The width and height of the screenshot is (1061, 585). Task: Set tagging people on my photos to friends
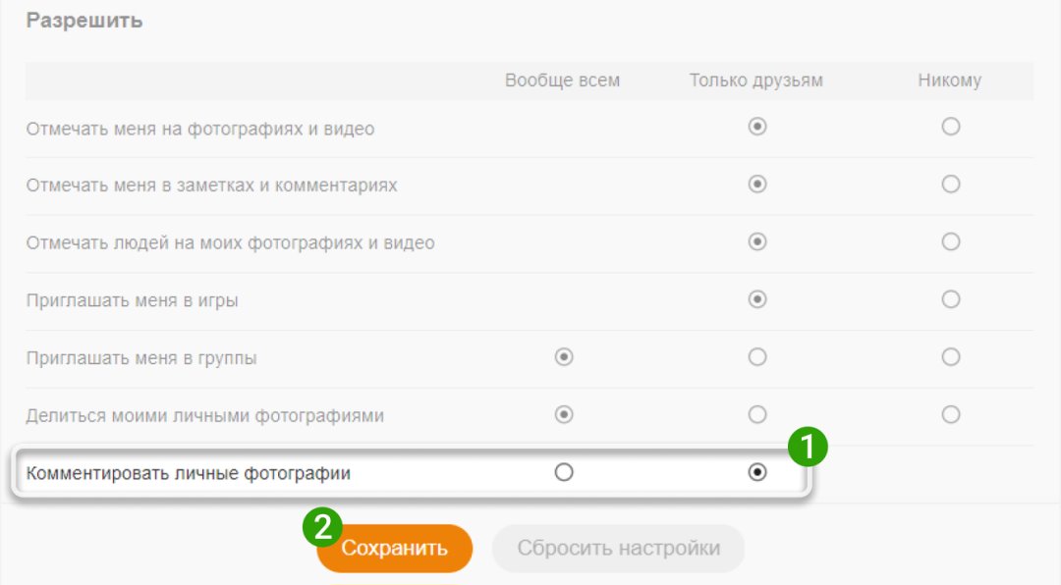tap(756, 241)
